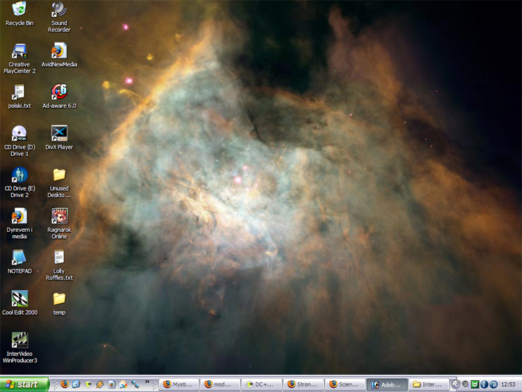
Task: Launch Cool Edit 2000 shortcut
Action: [19, 299]
